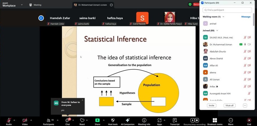Click Dr. Muhammad Usman's green screen-share icon
This screenshot has height=126, width=257.
241,44
